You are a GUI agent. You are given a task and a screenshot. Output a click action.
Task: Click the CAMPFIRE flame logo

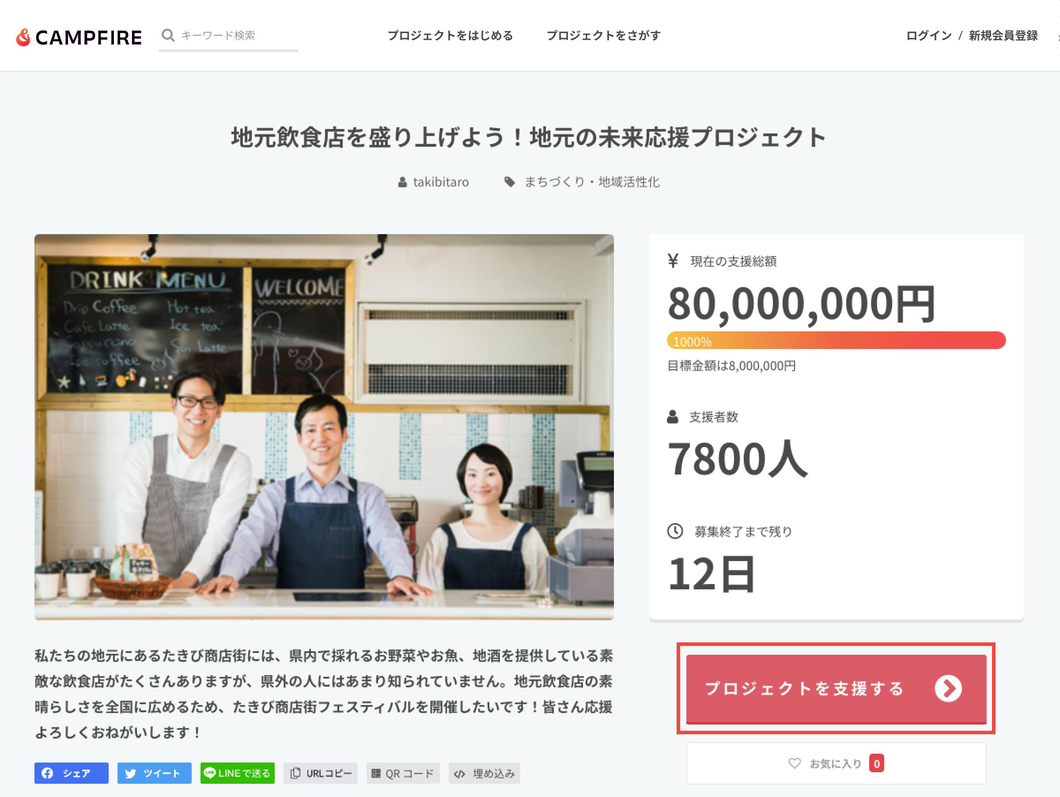click(23, 38)
